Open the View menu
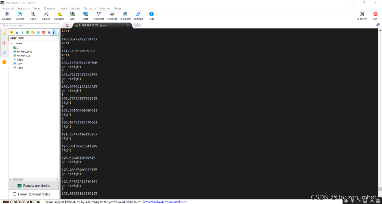This screenshot has width=382, height=204. point(36,8)
